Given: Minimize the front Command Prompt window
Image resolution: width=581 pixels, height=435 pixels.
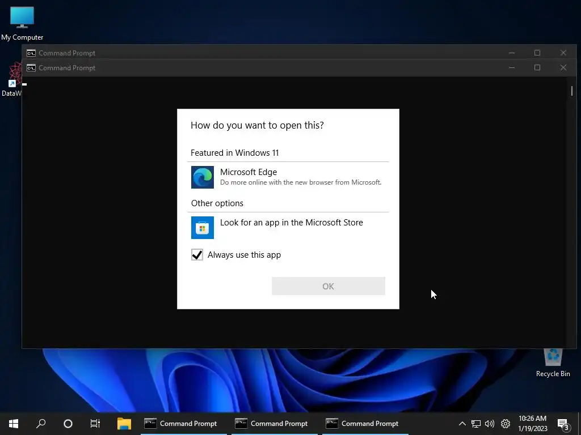Looking at the screenshot, I should pos(512,68).
